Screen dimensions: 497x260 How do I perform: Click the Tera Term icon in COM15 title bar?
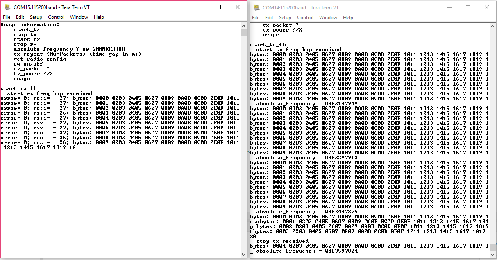click(7, 7)
